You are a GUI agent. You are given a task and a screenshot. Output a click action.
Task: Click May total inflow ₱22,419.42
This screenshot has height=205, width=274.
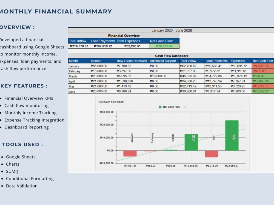click(188, 86)
